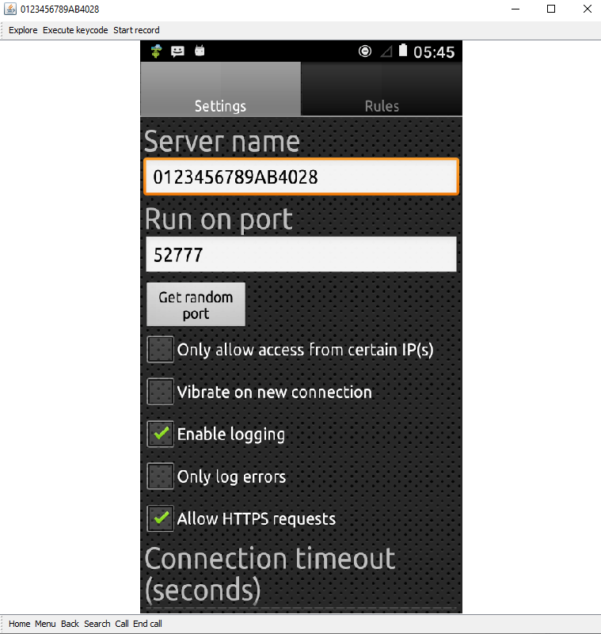Image resolution: width=601 pixels, height=634 pixels.
Task: Enable Only allow access from certain IP(s)
Action: point(161,349)
